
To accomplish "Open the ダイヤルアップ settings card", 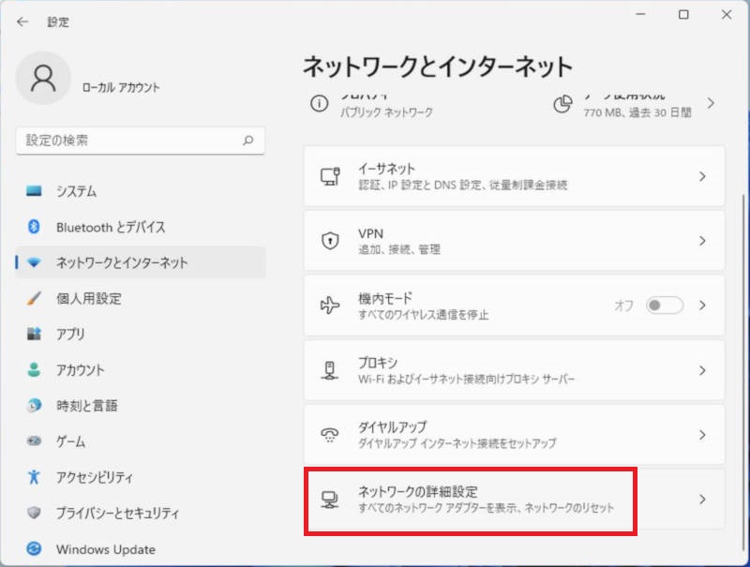I will [514, 435].
